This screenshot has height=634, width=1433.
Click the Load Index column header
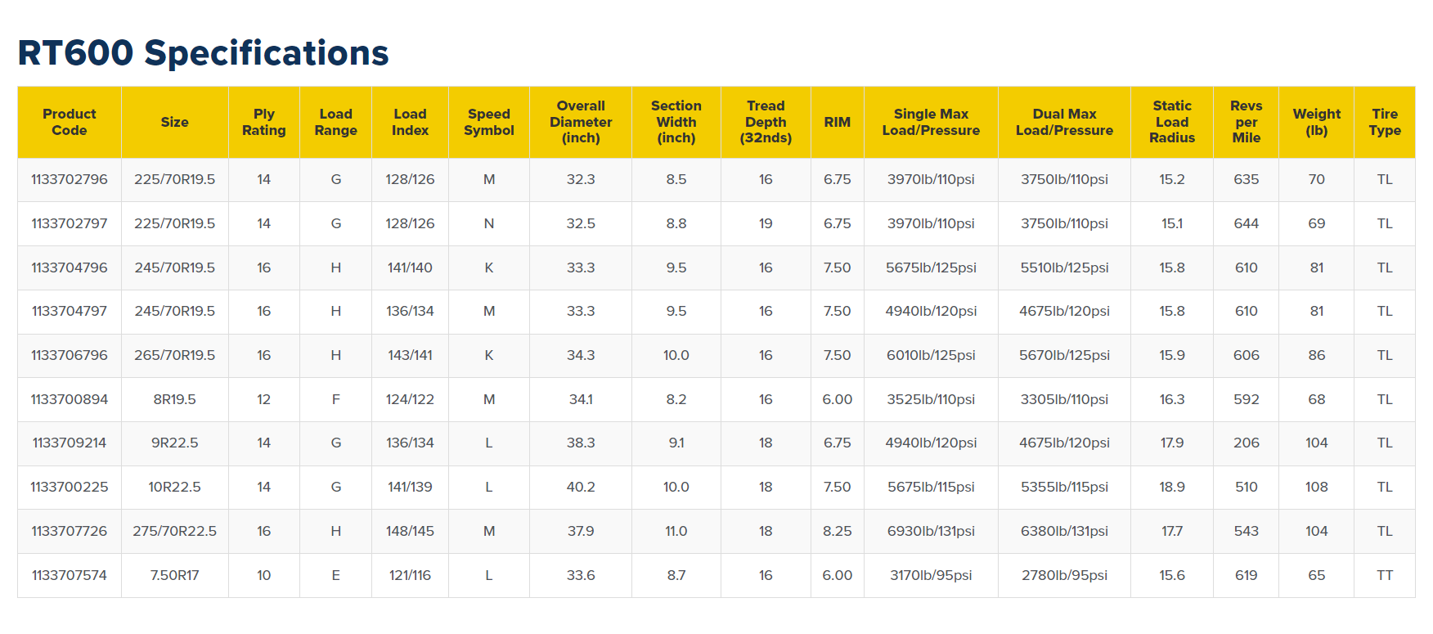(410, 122)
